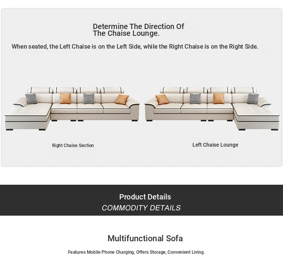The height and width of the screenshot is (259, 283).
Task: Click the 'When seated, the Left Chaise' instruction text
Action: (x=135, y=46)
